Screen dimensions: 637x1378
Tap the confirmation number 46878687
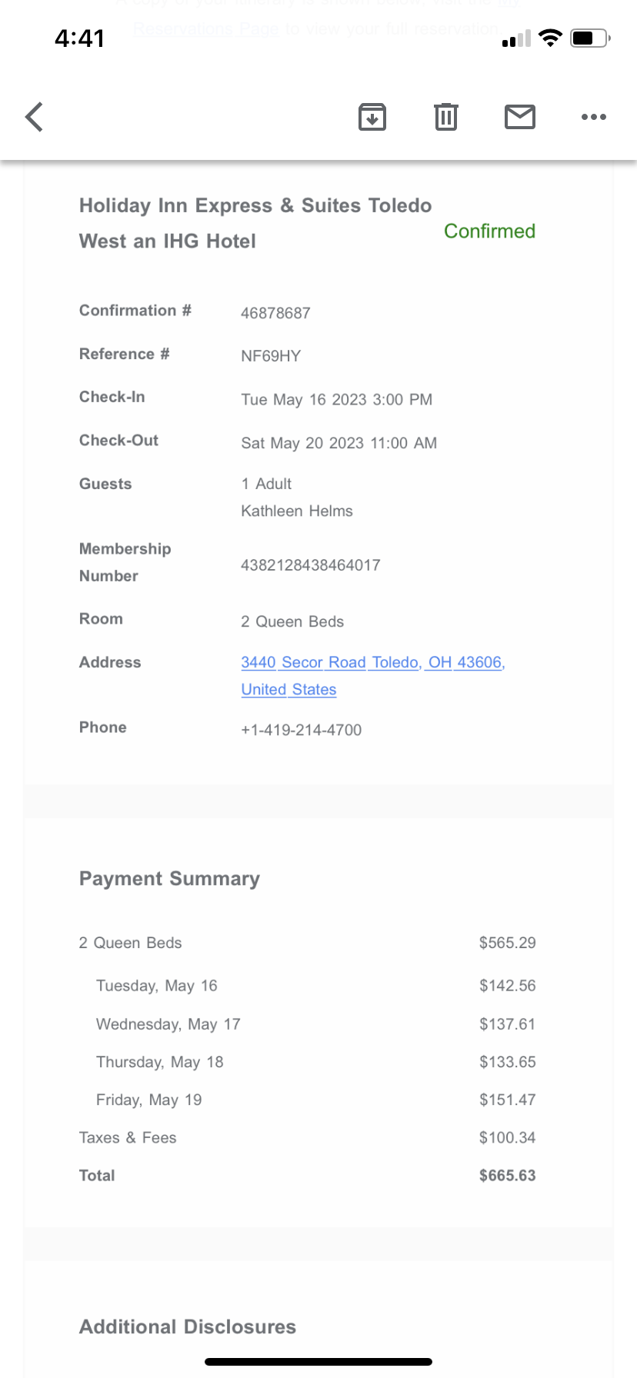[x=275, y=313]
